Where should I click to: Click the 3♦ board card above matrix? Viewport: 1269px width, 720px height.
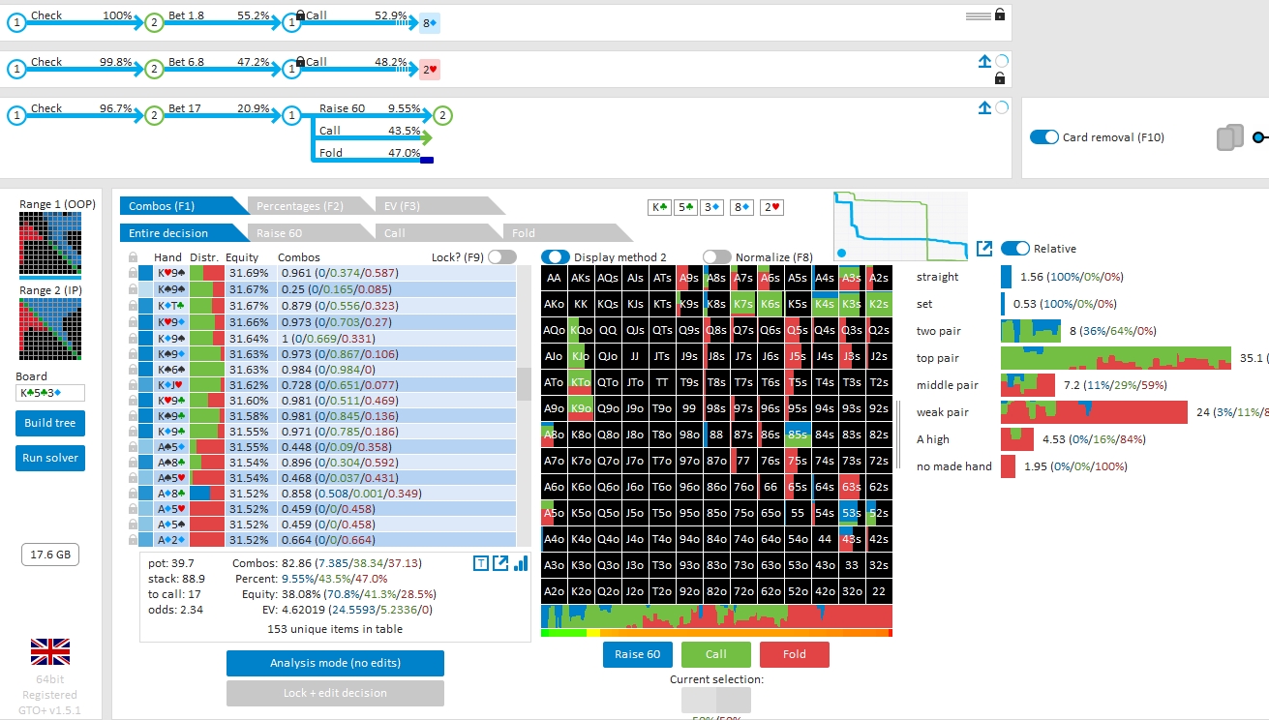(x=712, y=207)
